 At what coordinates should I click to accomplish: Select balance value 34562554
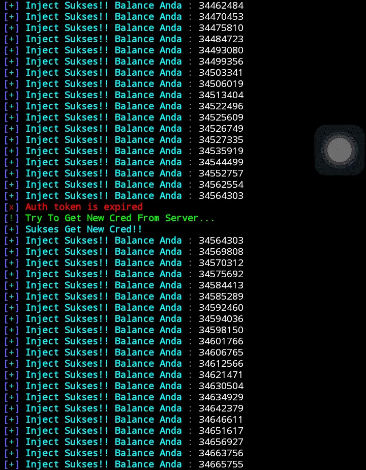tap(221, 184)
